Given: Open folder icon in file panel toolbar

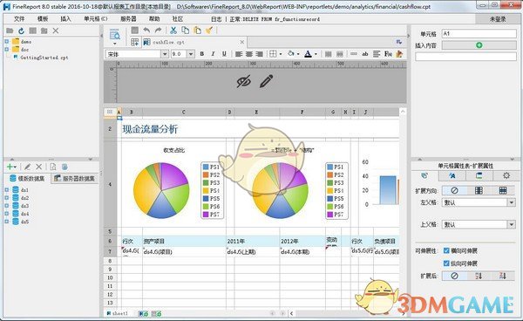Looking at the screenshot, I should (x=10, y=31).
